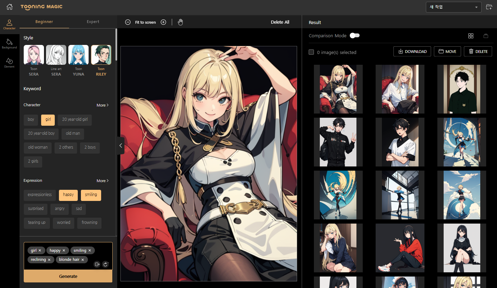Collapse left panel with arrow handle
This screenshot has width=497, height=288.
[x=121, y=145]
